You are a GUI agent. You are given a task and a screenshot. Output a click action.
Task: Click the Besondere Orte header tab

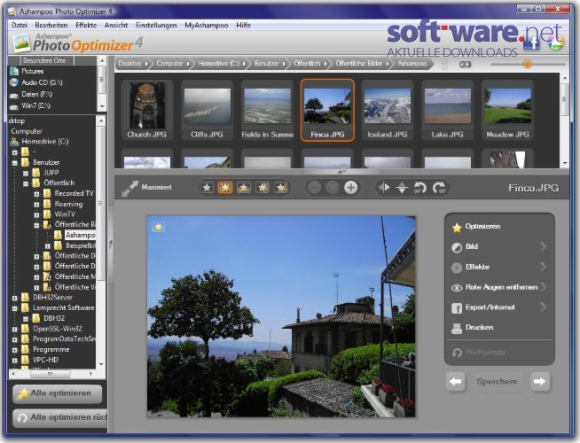43,60
